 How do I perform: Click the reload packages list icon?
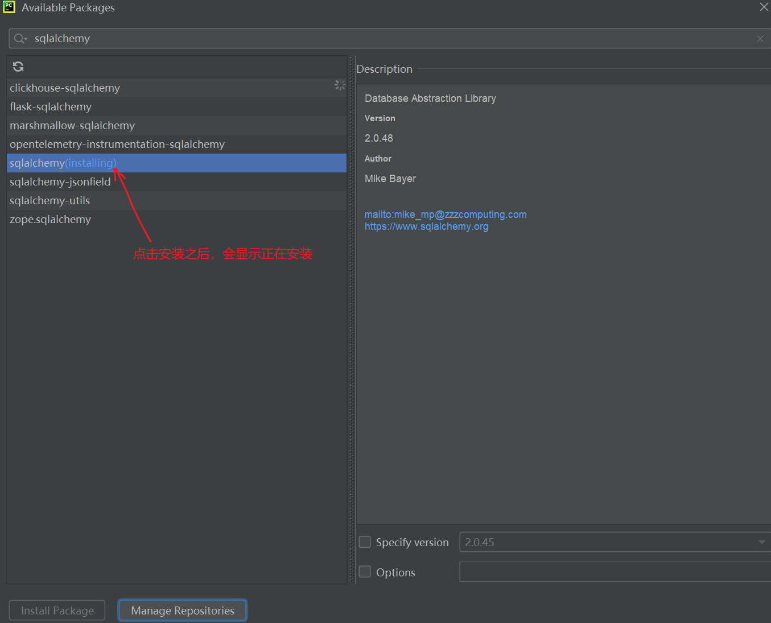pos(18,67)
